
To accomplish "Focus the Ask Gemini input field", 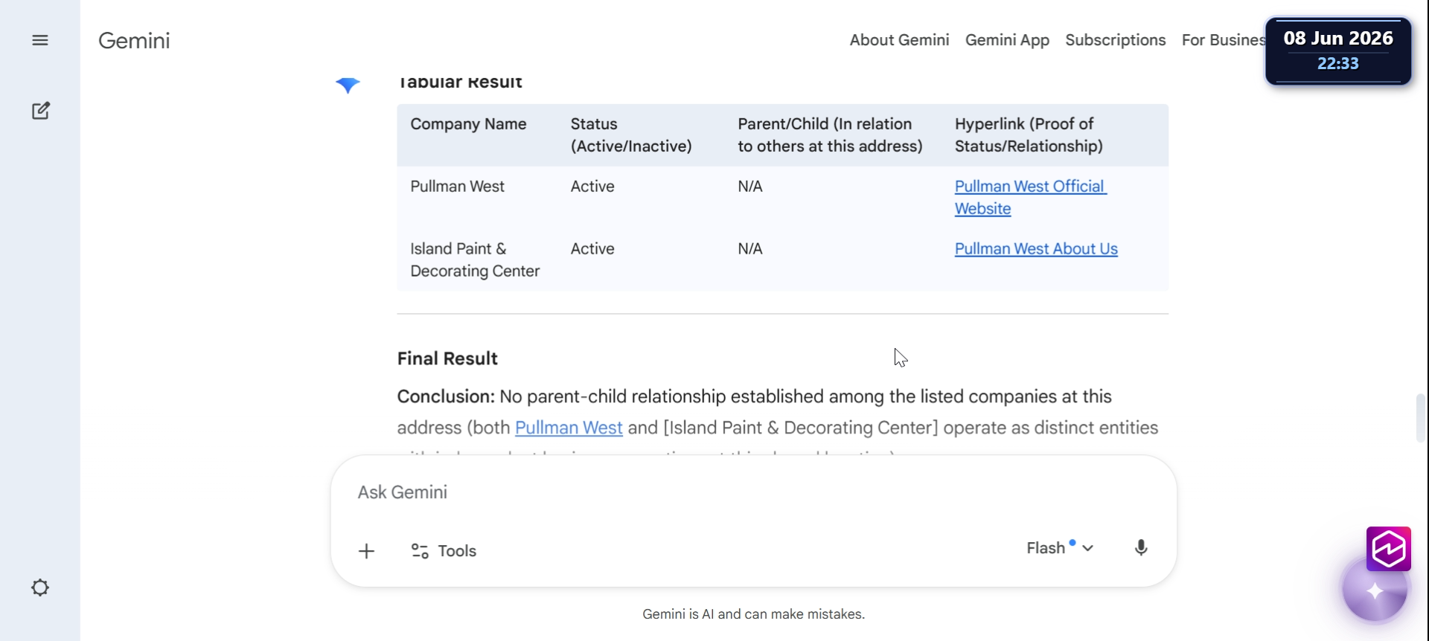I will click(753, 492).
